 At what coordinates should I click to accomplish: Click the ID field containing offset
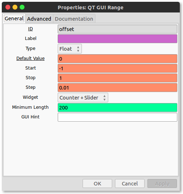117,29
